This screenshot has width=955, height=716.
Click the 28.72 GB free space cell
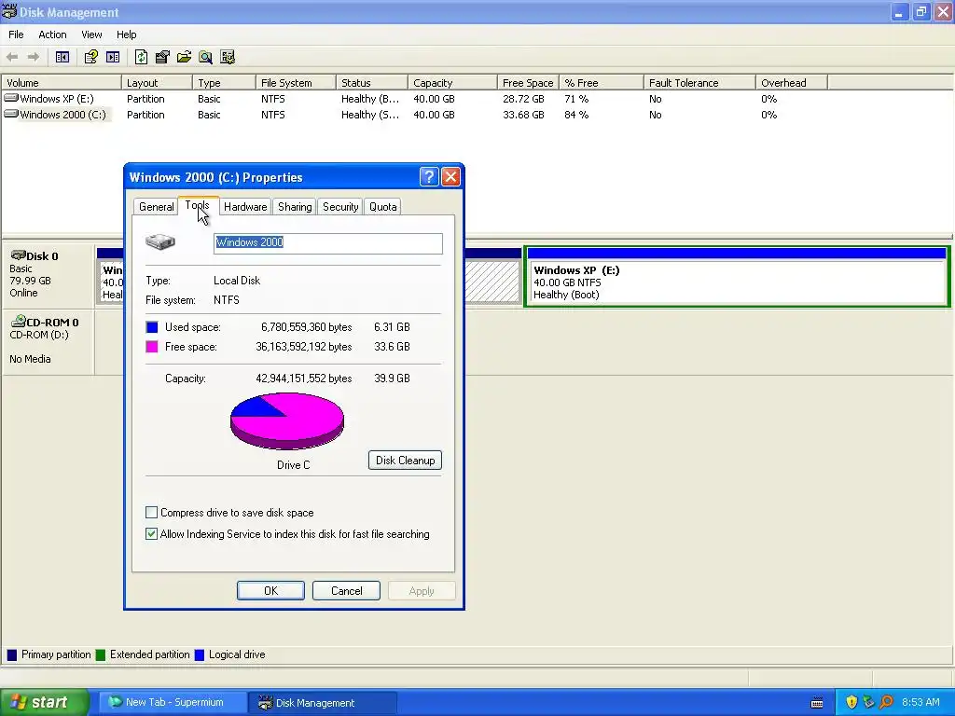point(523,99)
